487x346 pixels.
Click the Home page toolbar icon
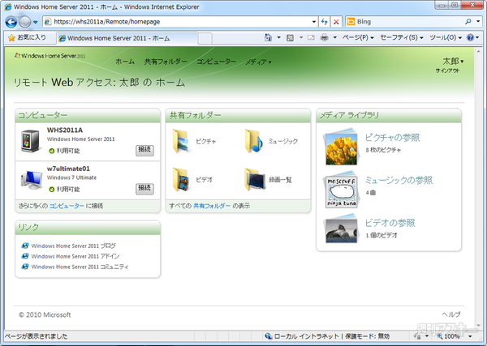pyautogui.click(x=268, y=37)
